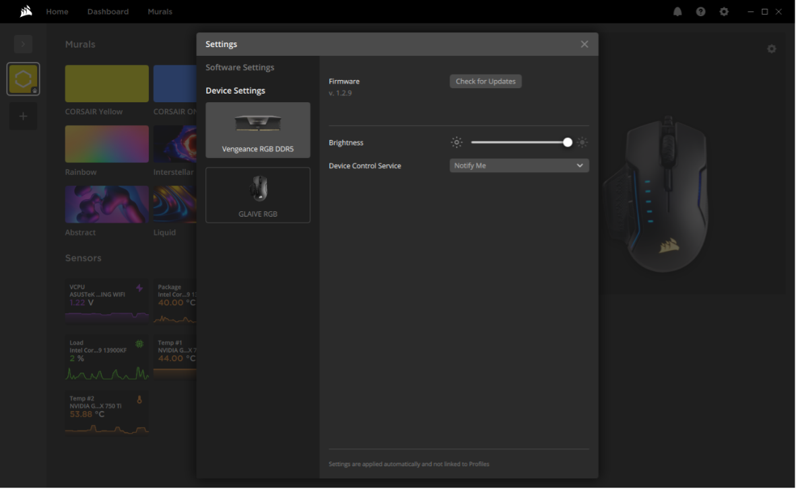This screenshot has width=798, height=491.
Task: Expand the left sidebar arrow
Action: point(23,44)
